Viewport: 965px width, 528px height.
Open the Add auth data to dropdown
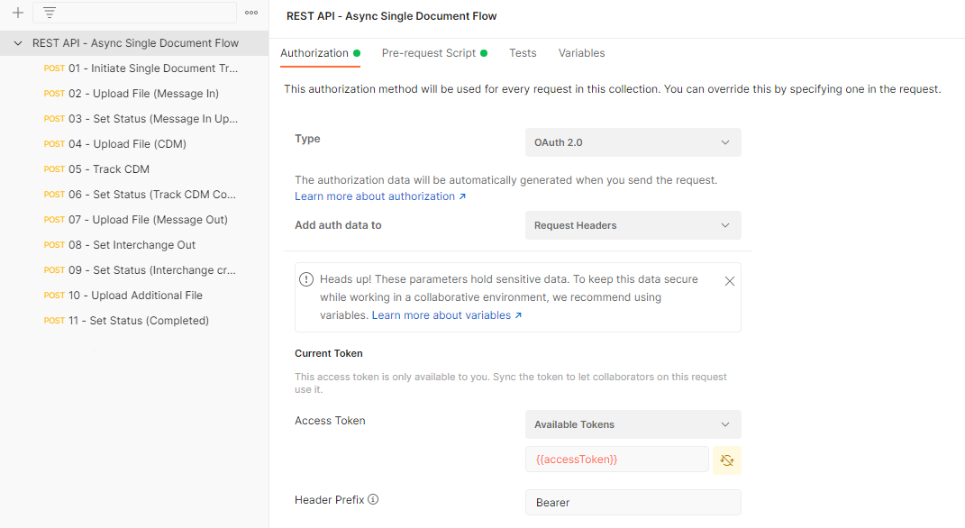[633, 225]
